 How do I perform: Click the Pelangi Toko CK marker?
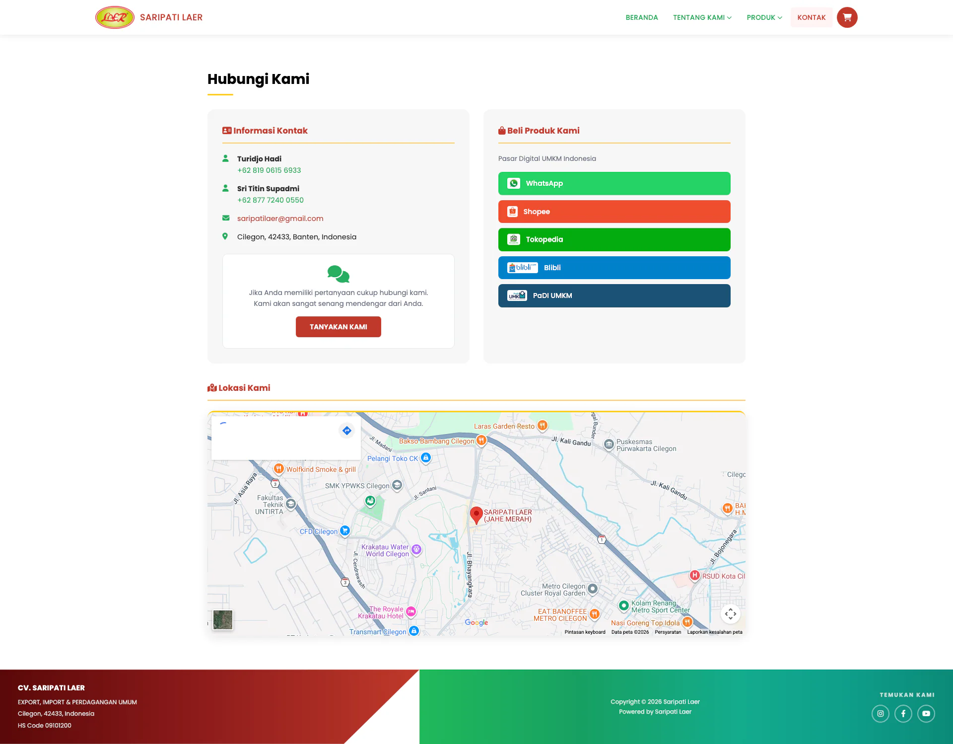click(x=425, y=458)
